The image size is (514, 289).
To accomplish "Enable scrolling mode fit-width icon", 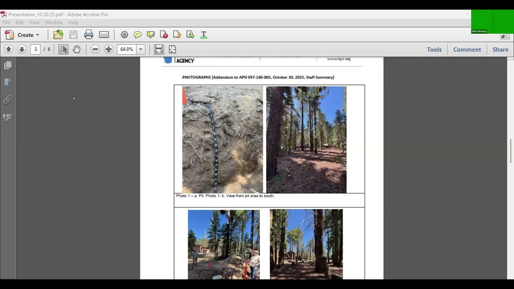I will click(x=159, y=49).
